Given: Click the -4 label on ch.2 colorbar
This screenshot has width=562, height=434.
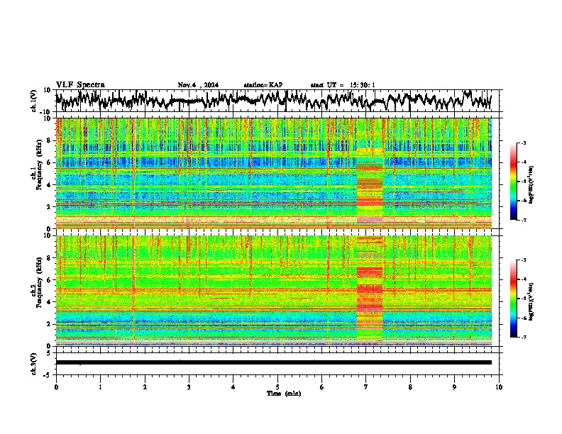Looking at the screenshot, I should [523, 279].
